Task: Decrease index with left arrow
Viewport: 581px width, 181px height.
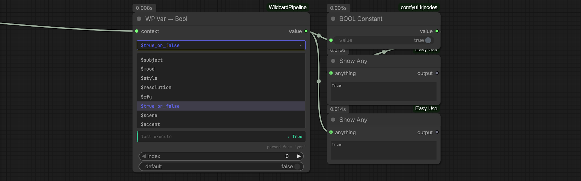Action: pyautogui.click(x=144, y=156)
